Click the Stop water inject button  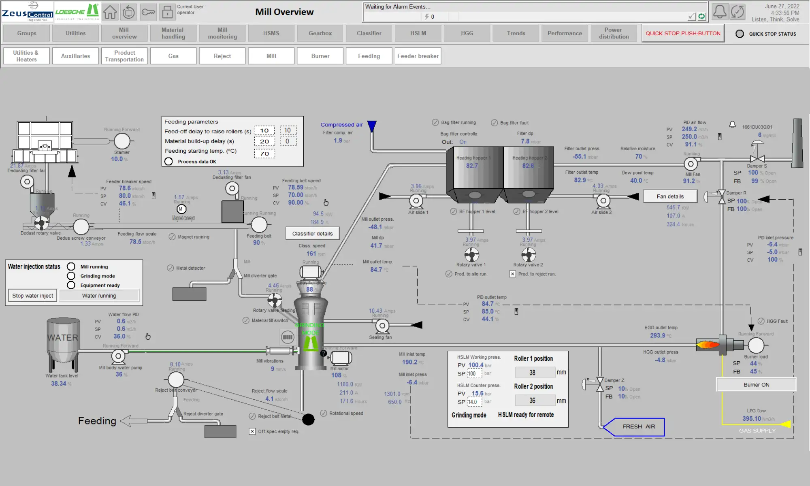tap(32, 296)
